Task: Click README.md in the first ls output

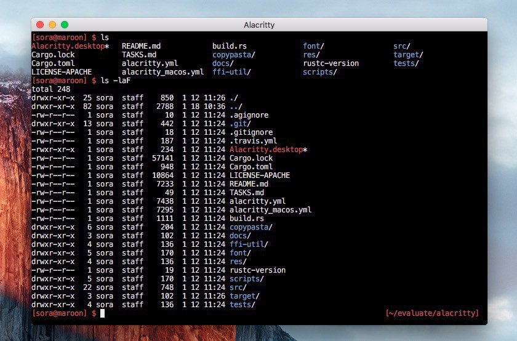Action: (141, 46)
